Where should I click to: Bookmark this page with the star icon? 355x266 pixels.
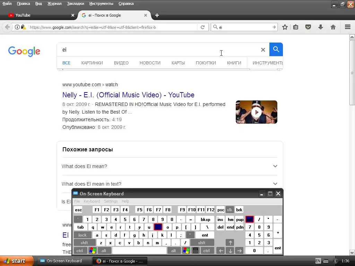[x=285, y=27]
